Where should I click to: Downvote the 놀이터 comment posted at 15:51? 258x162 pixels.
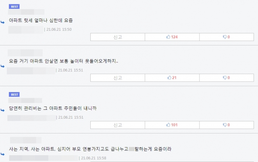(x=227, y=78)
